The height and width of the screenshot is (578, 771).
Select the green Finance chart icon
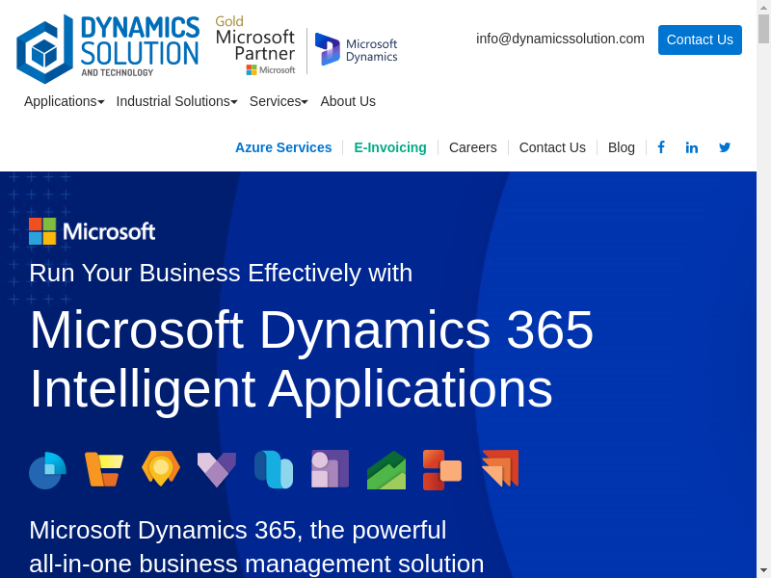[x=386, y=470]
